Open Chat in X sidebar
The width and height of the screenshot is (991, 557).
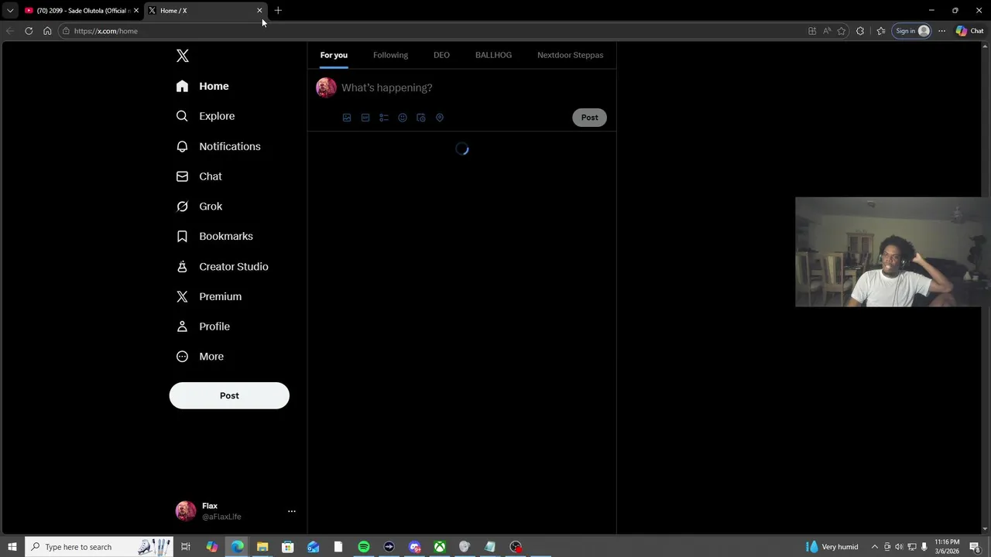click(x=200, y=176)
